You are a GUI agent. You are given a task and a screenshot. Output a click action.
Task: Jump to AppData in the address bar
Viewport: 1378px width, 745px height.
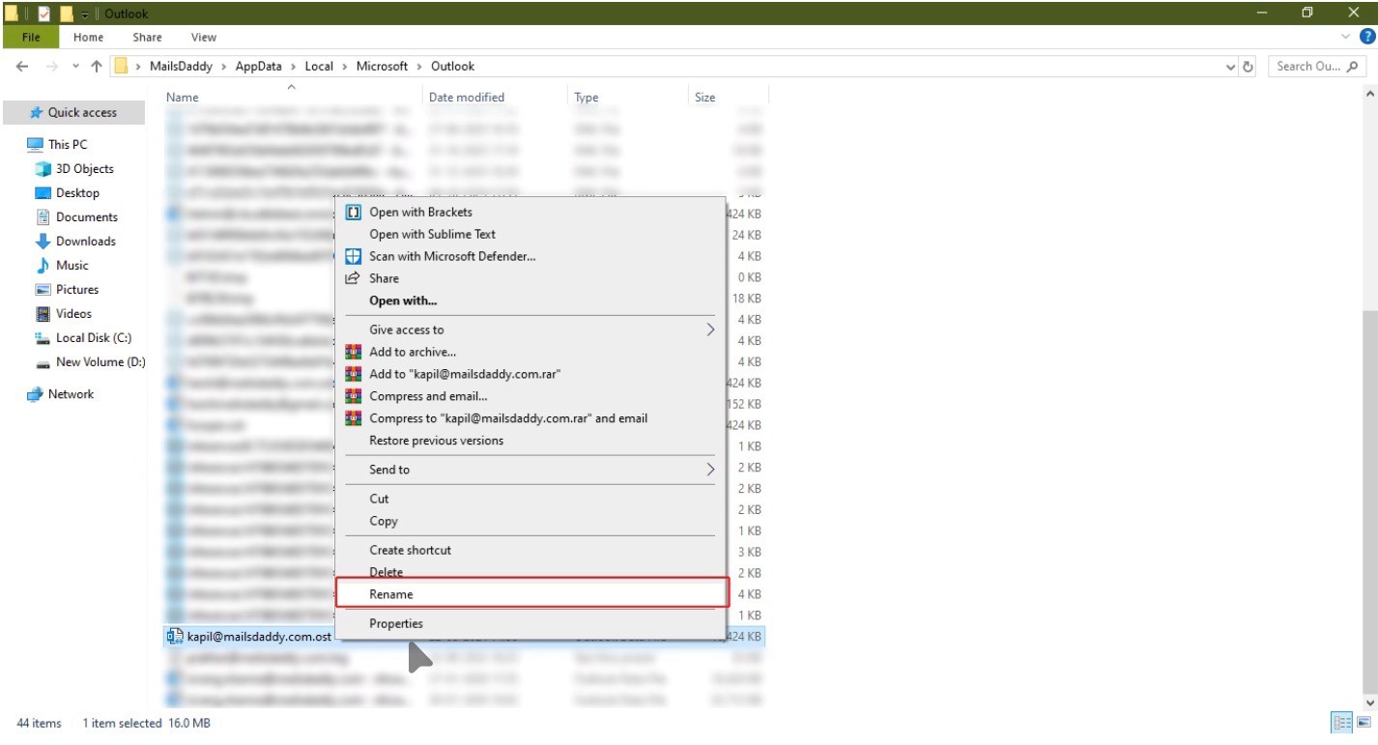coord(259,67)
